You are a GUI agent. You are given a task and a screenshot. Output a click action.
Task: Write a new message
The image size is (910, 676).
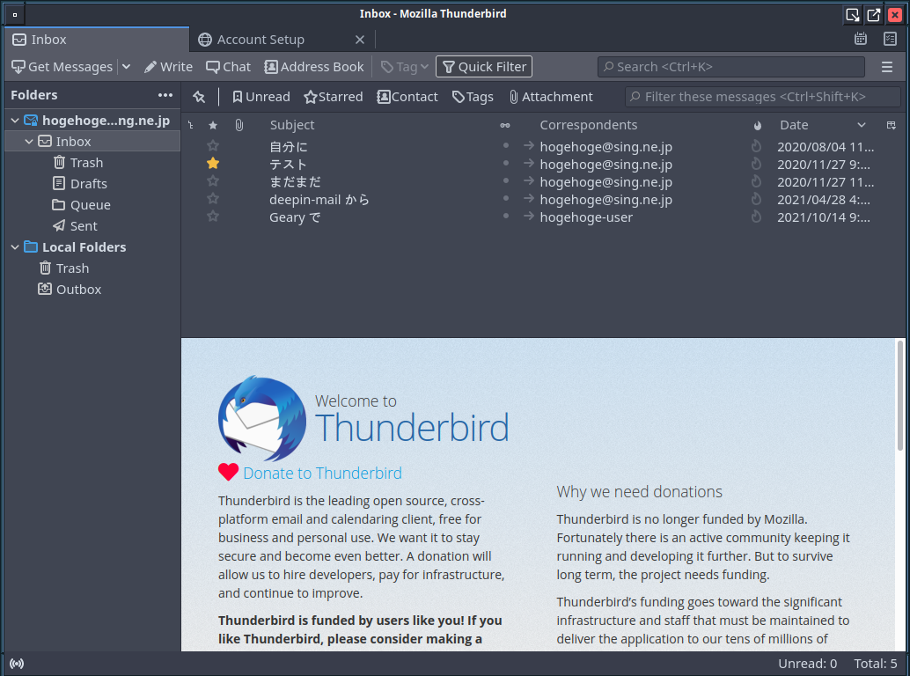pos(168,67)
